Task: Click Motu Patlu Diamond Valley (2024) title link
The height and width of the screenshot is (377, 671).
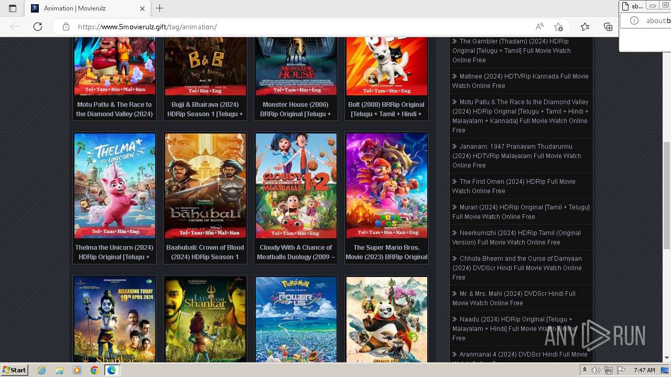Action: [115, 109]
